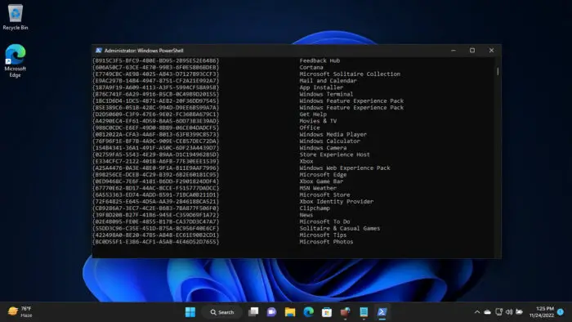The image size is (572, 322).
Task: Click the PowerShell vertical scrollbar thumb
Action: coord(498,71)
